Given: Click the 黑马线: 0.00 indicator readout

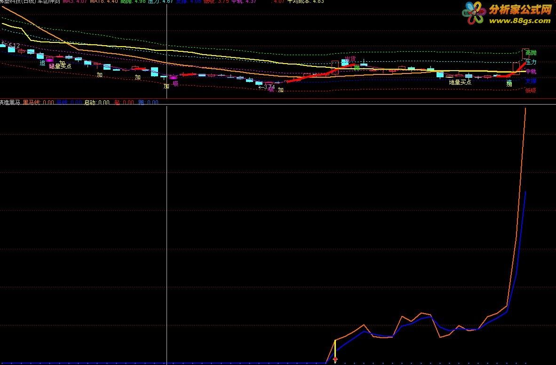Looking at the screenshot, I should 38,102.
